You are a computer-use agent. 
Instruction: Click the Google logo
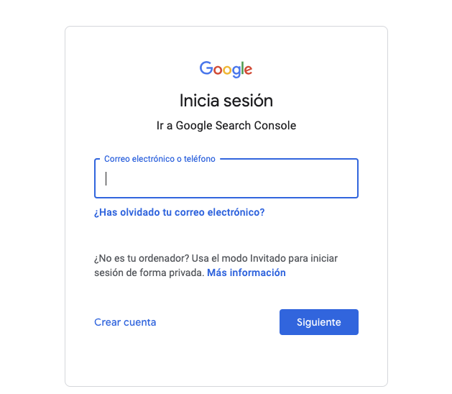[x=226, y=69]
